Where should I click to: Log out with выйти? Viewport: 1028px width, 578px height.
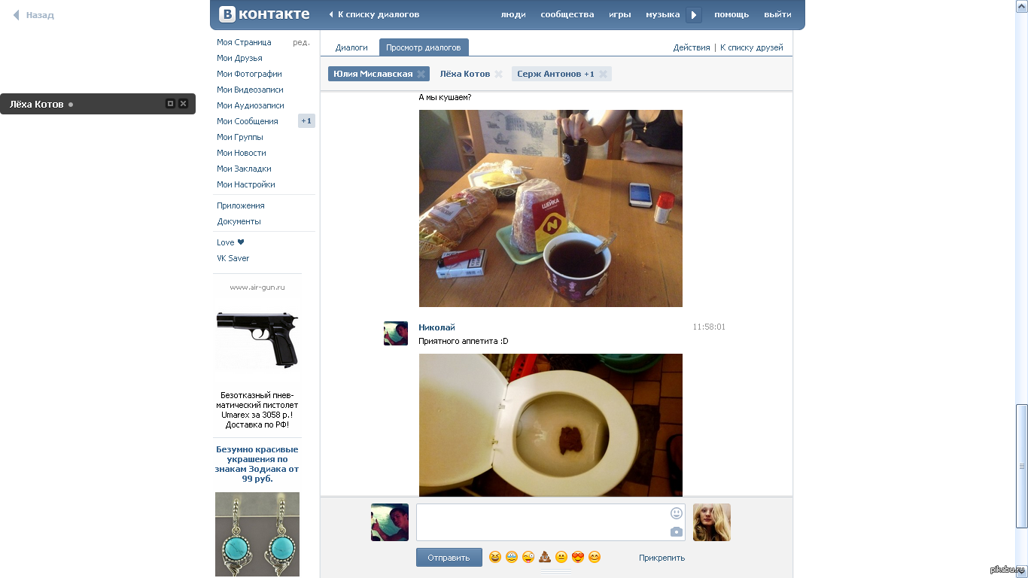click(x=777, y=14)
